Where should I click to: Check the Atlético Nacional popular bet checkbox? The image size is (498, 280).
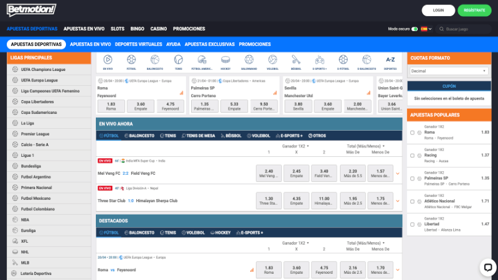(x=412, y=202)
